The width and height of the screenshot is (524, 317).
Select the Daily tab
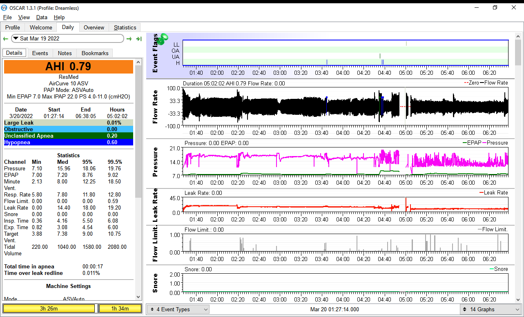click(68, 27)
